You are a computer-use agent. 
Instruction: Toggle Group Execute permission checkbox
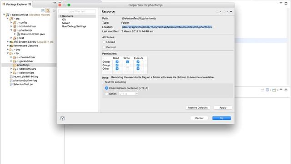pos(138,65)
